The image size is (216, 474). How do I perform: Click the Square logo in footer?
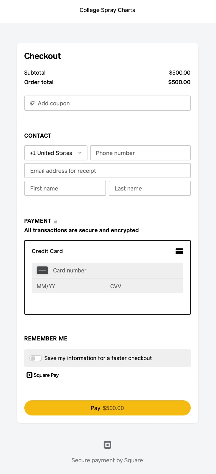pos(107,445)
